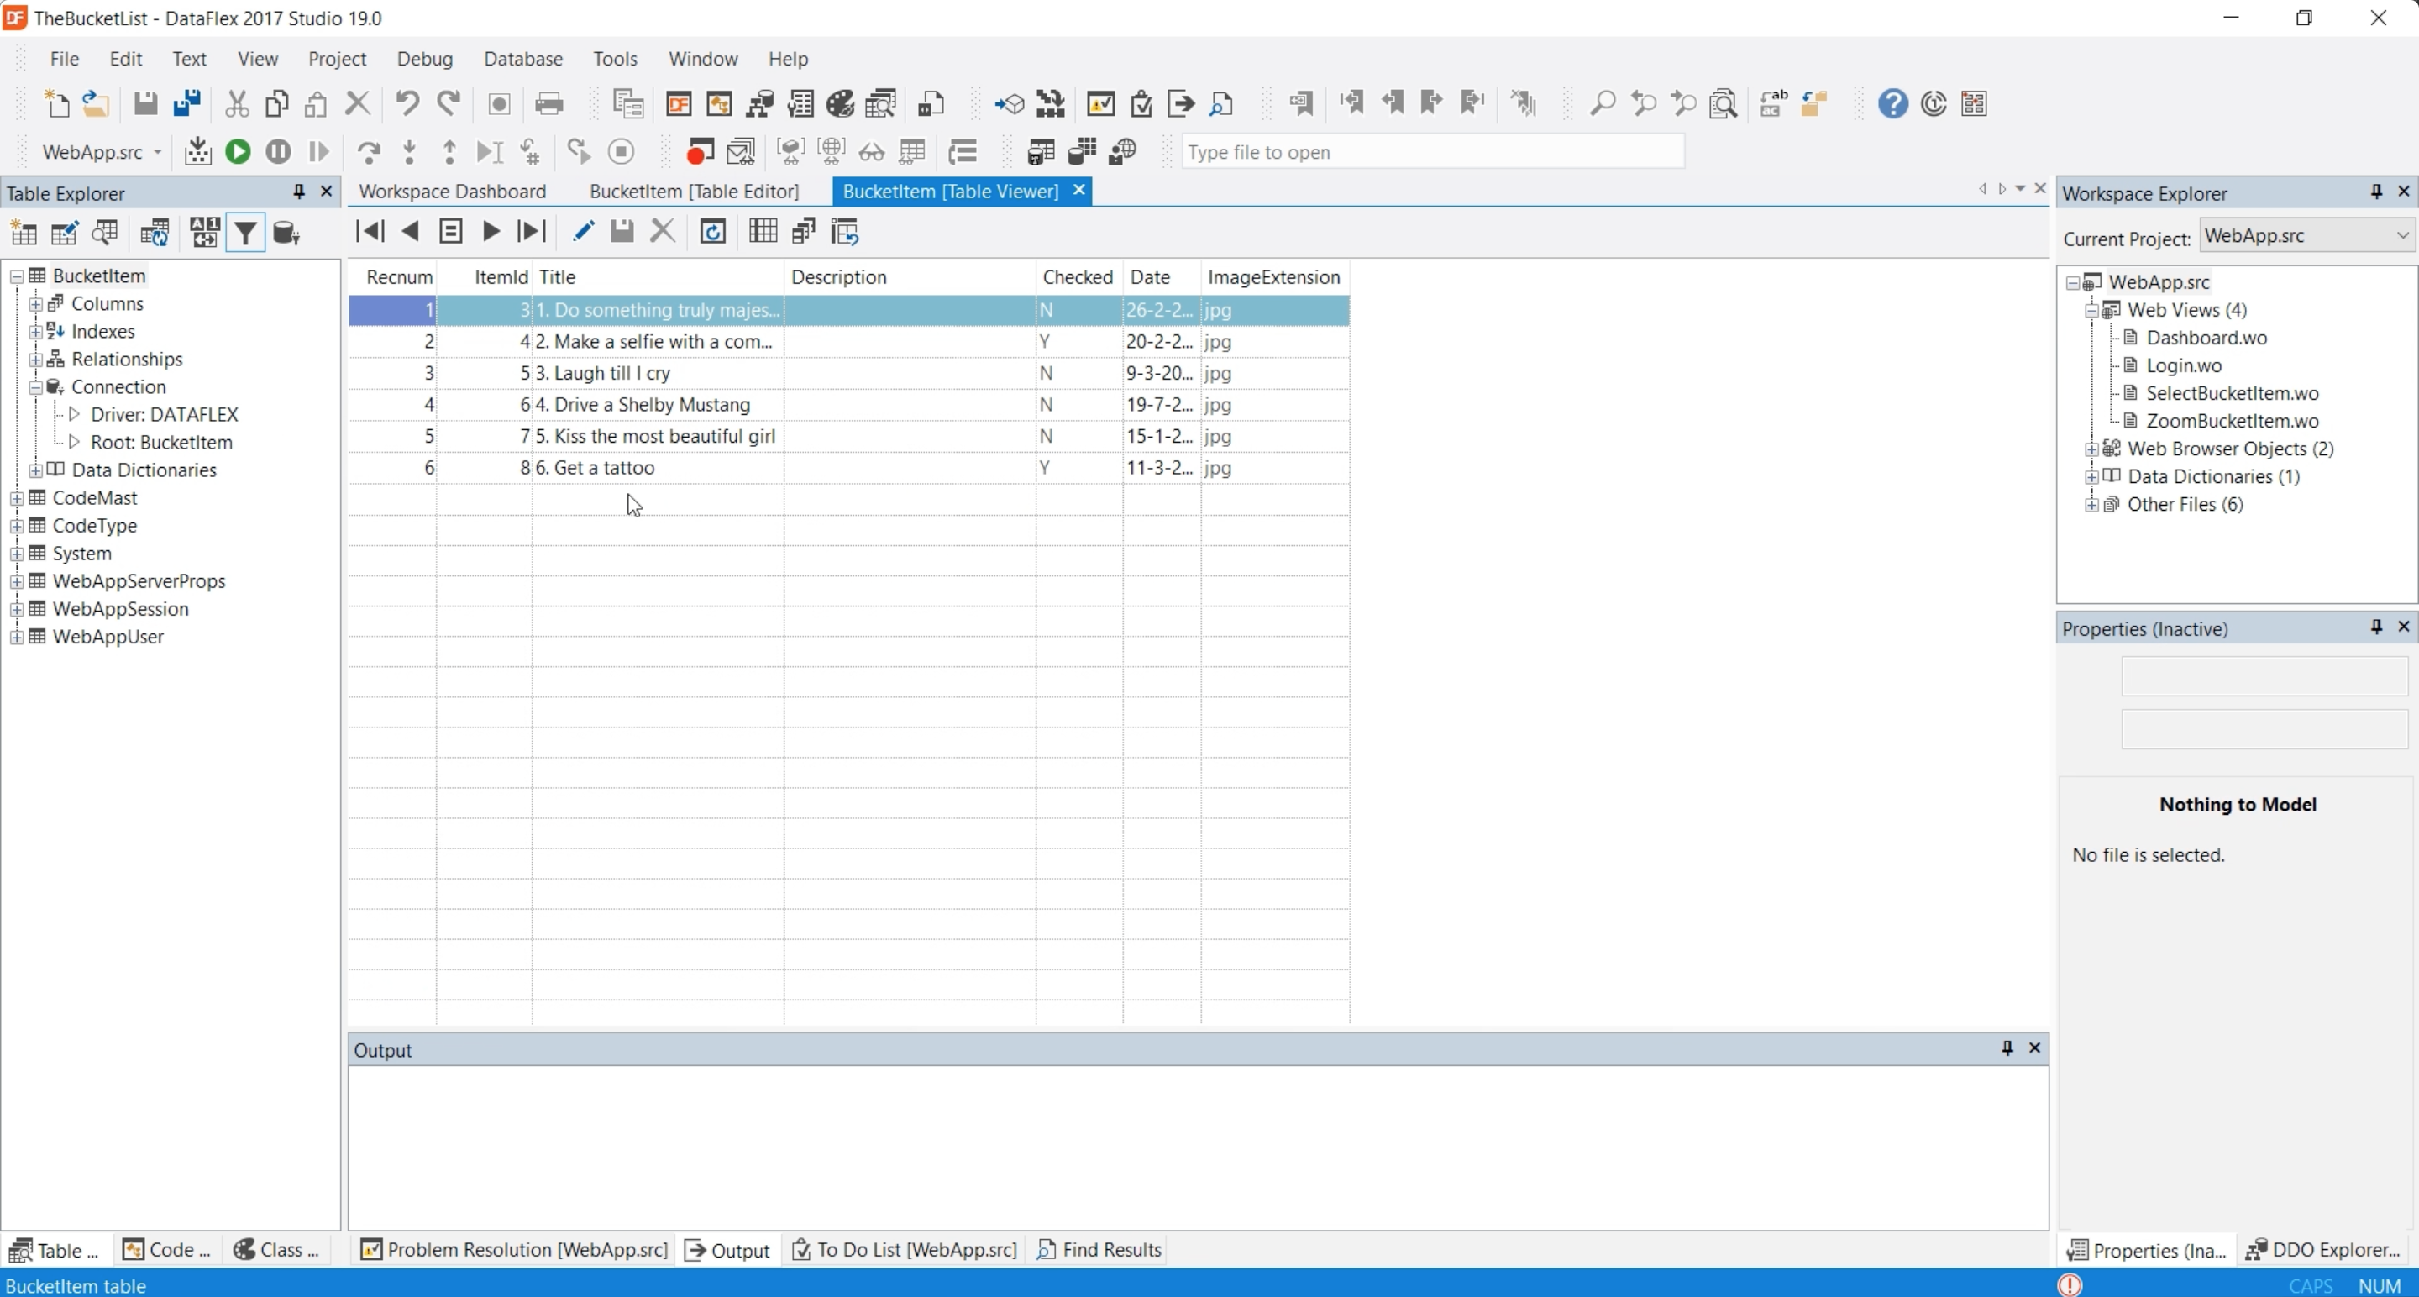
Task: Go to last record in viewer toolbar
Action: coord(532,232)
